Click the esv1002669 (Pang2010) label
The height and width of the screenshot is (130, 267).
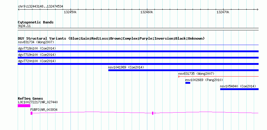pyautogui.click(x=204, y=80)
